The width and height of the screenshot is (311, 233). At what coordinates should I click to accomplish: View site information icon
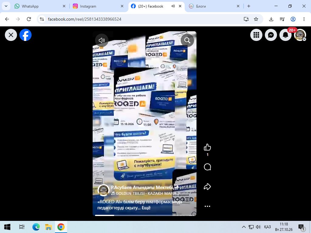(x=42, y=19)
